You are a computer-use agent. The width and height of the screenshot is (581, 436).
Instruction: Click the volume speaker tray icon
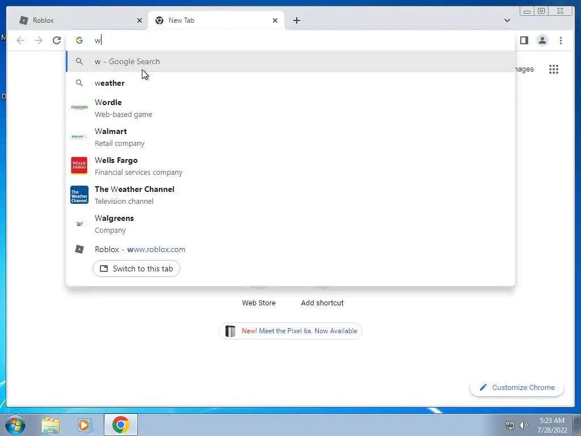click(x=524, y=425)
